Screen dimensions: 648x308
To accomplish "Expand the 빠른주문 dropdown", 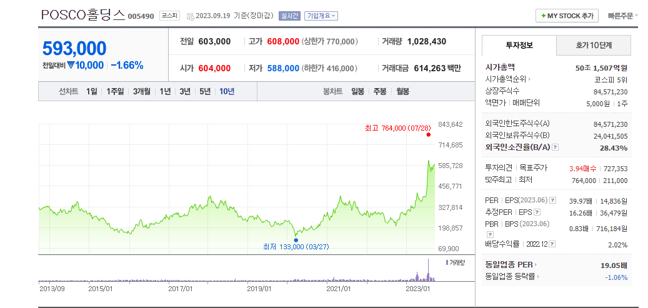I will [623, 16].
